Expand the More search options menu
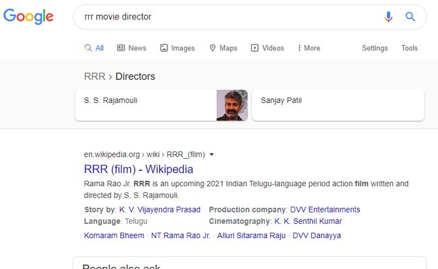Image resolution: width=438 pixels, height=269 pixels. 309,48
